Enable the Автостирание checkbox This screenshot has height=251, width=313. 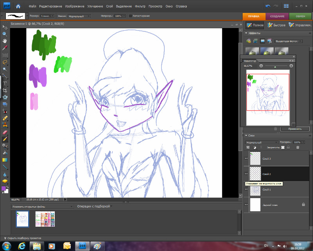(x=130, y=16)
